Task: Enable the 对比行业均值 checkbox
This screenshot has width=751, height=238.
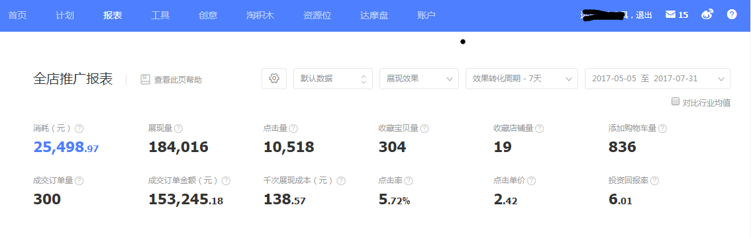Action: [x=676, y=101]
